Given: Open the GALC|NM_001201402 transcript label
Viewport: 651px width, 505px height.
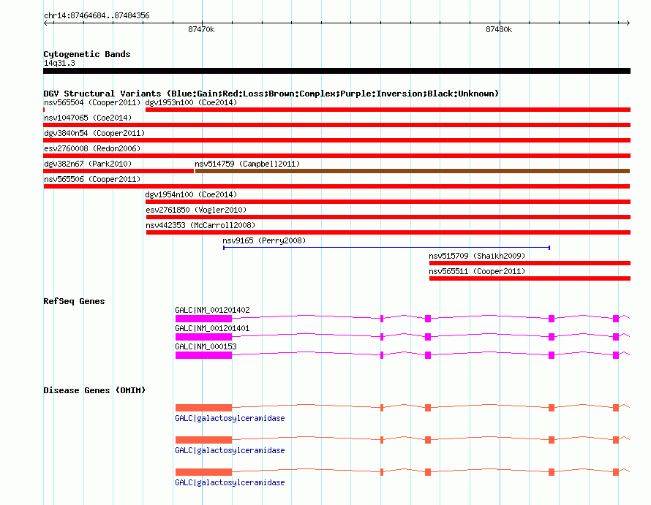Looking at the screenshot, I should (212, 310).
